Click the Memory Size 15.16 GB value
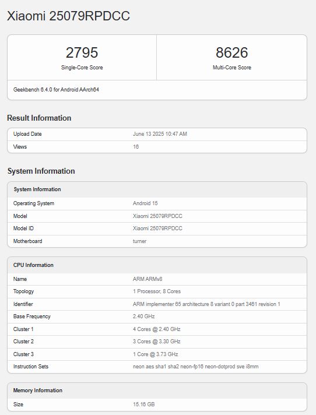Viewport: 316px width, 415px height. click(143, 405)
